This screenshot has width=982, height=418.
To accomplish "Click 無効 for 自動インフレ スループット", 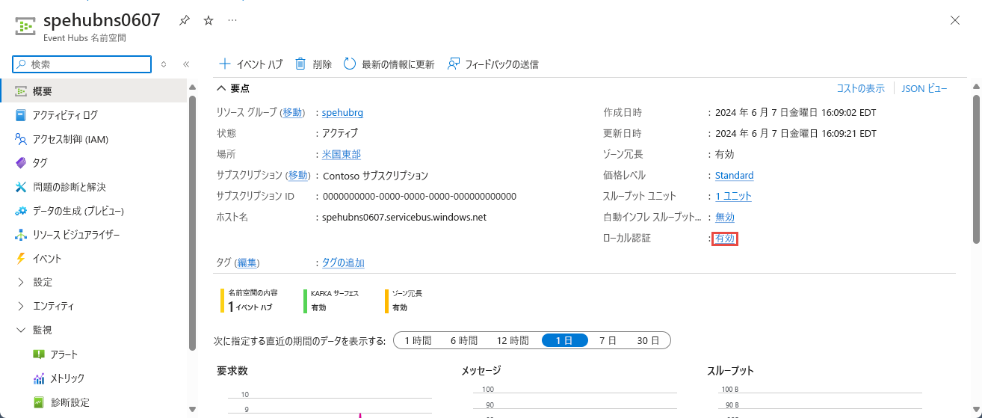I will (724, 218).
